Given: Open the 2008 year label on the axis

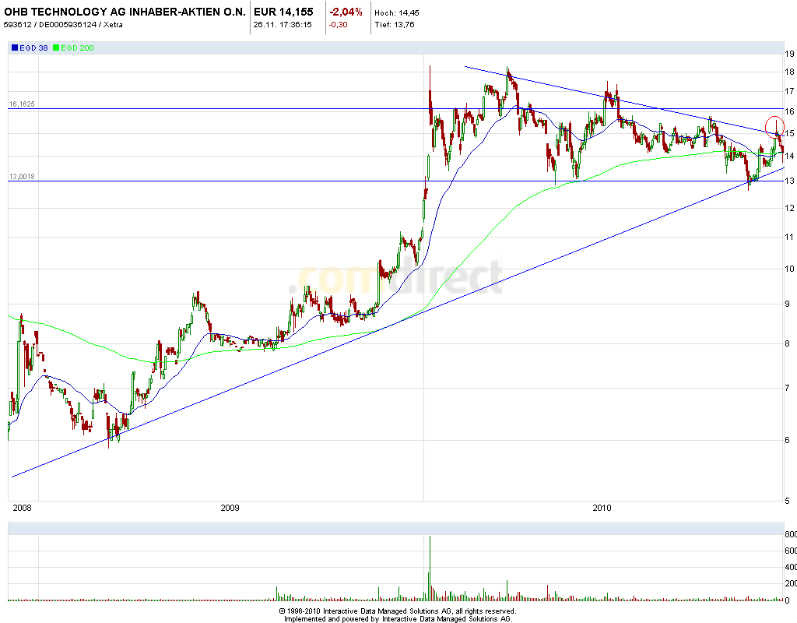Looking at the screenshot, I should (21, 508).
